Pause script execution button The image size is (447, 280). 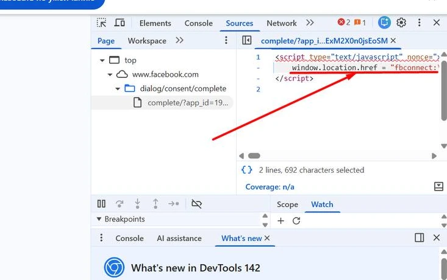pos(101,204)
